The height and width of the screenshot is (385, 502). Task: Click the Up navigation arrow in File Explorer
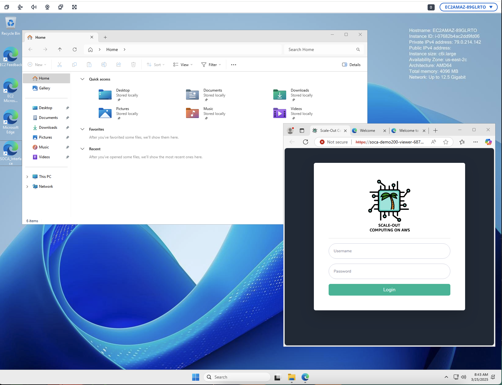pyautogui.click(x=60, y=49)
